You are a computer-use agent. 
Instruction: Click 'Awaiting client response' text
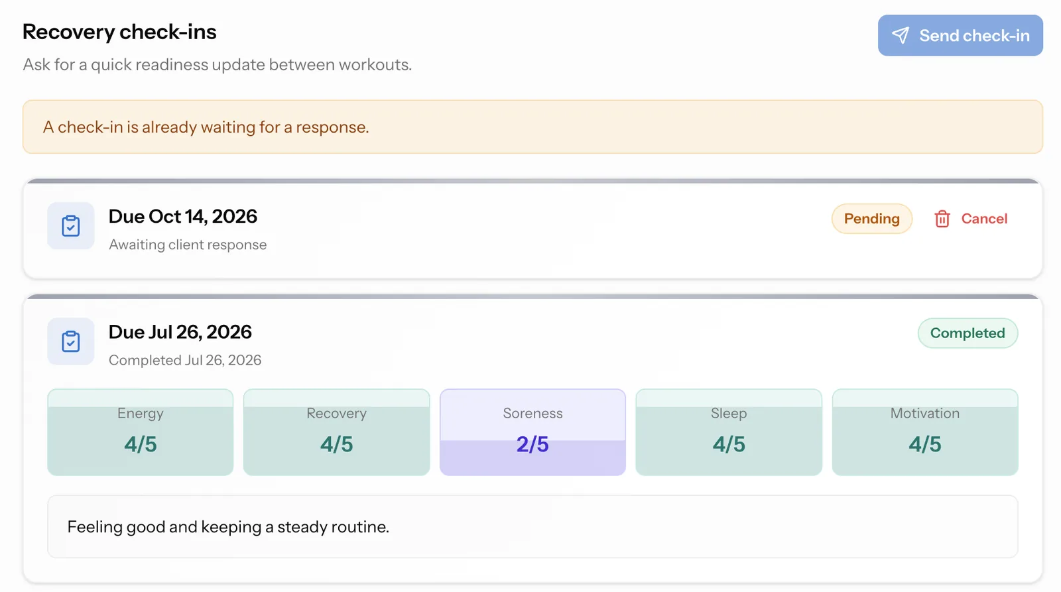tap(188, 245)
